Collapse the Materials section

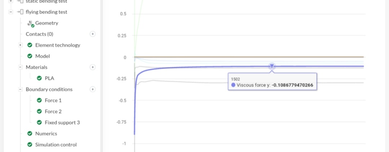(x=21, y=67)
